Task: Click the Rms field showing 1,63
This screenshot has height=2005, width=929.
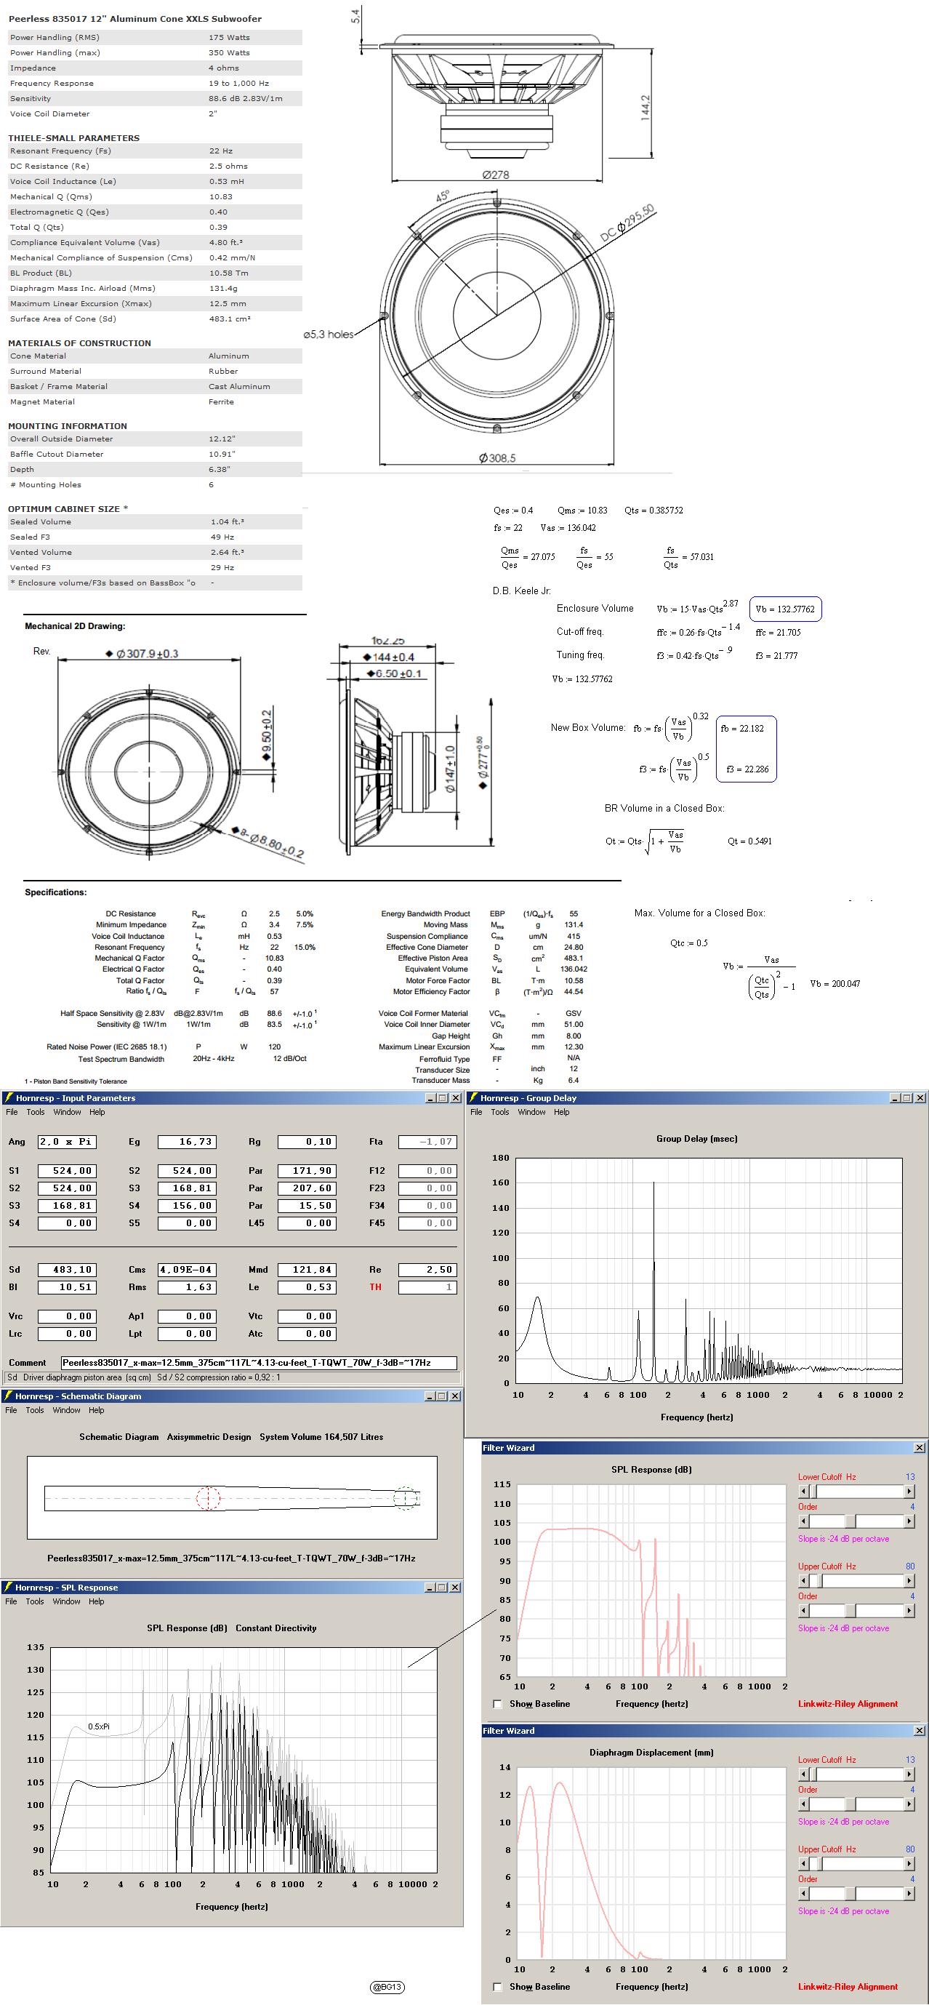Action: (x=187, y=1286)
